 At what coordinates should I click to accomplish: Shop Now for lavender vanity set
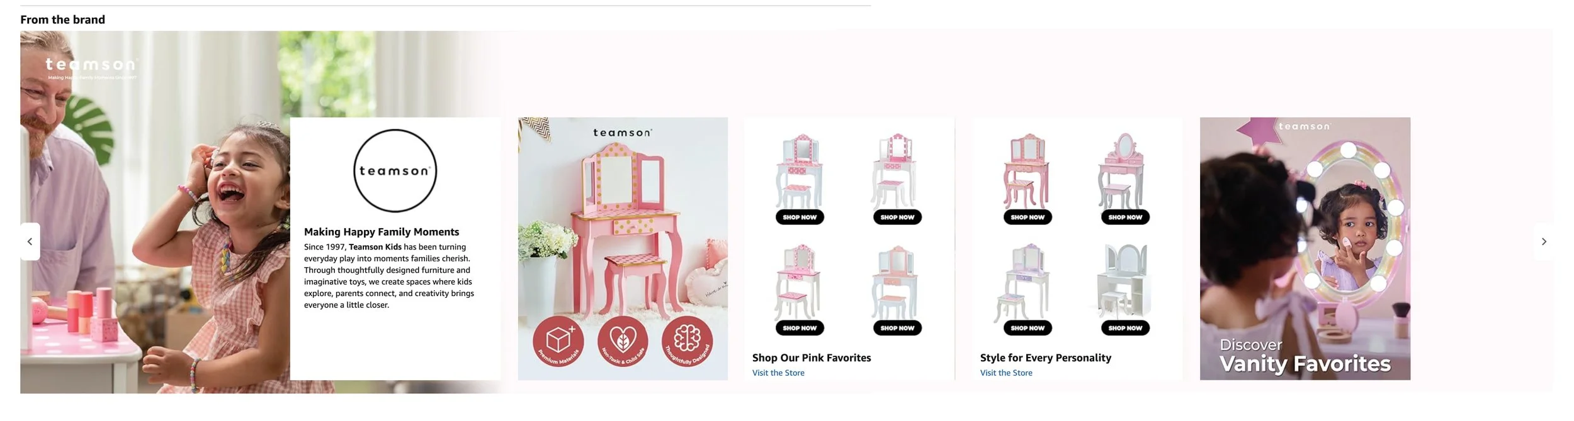(1028, 328)
